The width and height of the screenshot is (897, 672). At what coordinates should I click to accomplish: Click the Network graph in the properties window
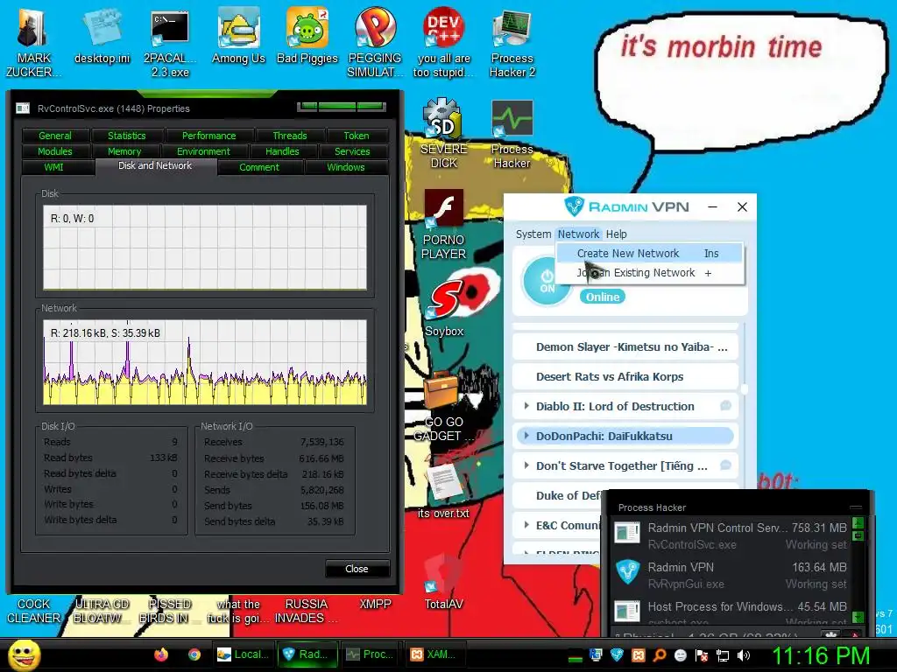[205, 361]
